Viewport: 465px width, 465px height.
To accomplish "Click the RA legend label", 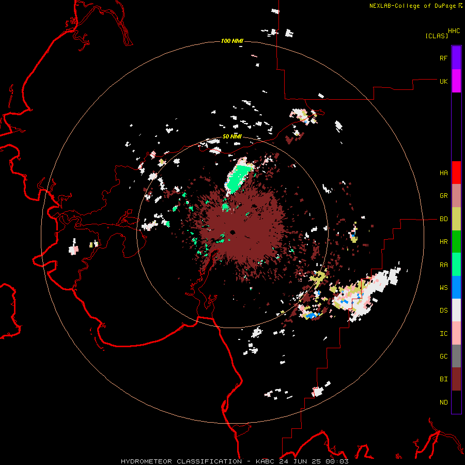I will [443, 265].
